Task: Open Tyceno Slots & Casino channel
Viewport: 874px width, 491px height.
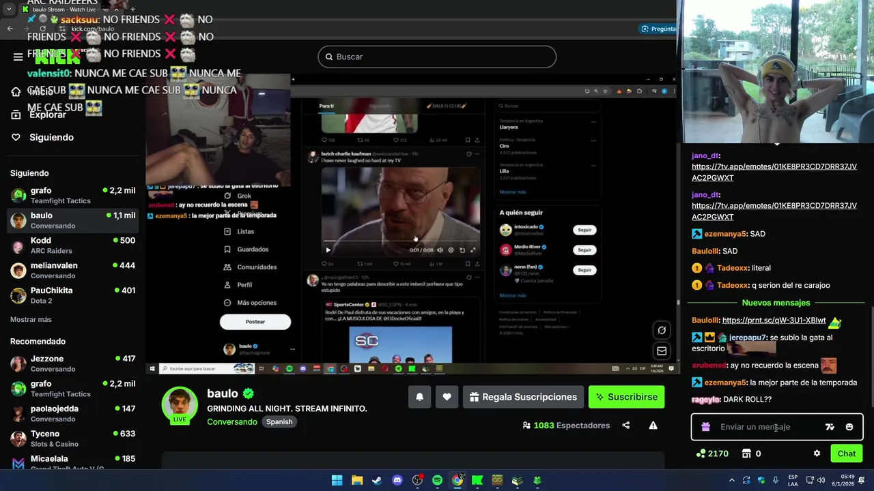Action: (x=72, y=438)
